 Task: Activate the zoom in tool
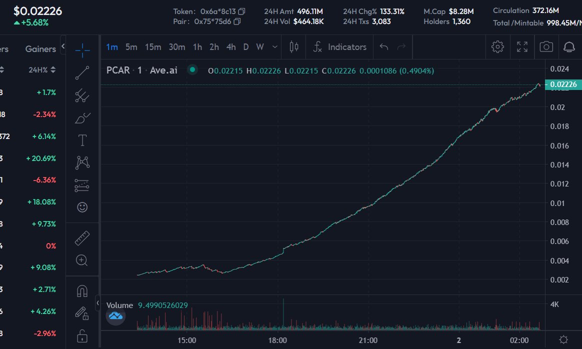pos(82,260)
